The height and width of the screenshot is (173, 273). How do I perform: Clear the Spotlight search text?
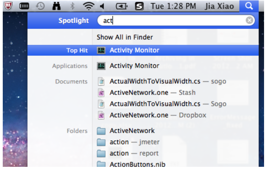click(250, 21)
